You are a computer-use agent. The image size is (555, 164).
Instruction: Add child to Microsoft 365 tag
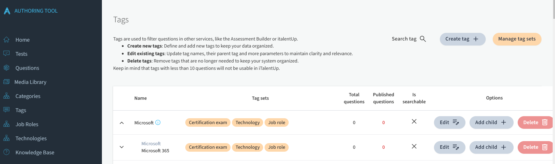pos(491,147)
